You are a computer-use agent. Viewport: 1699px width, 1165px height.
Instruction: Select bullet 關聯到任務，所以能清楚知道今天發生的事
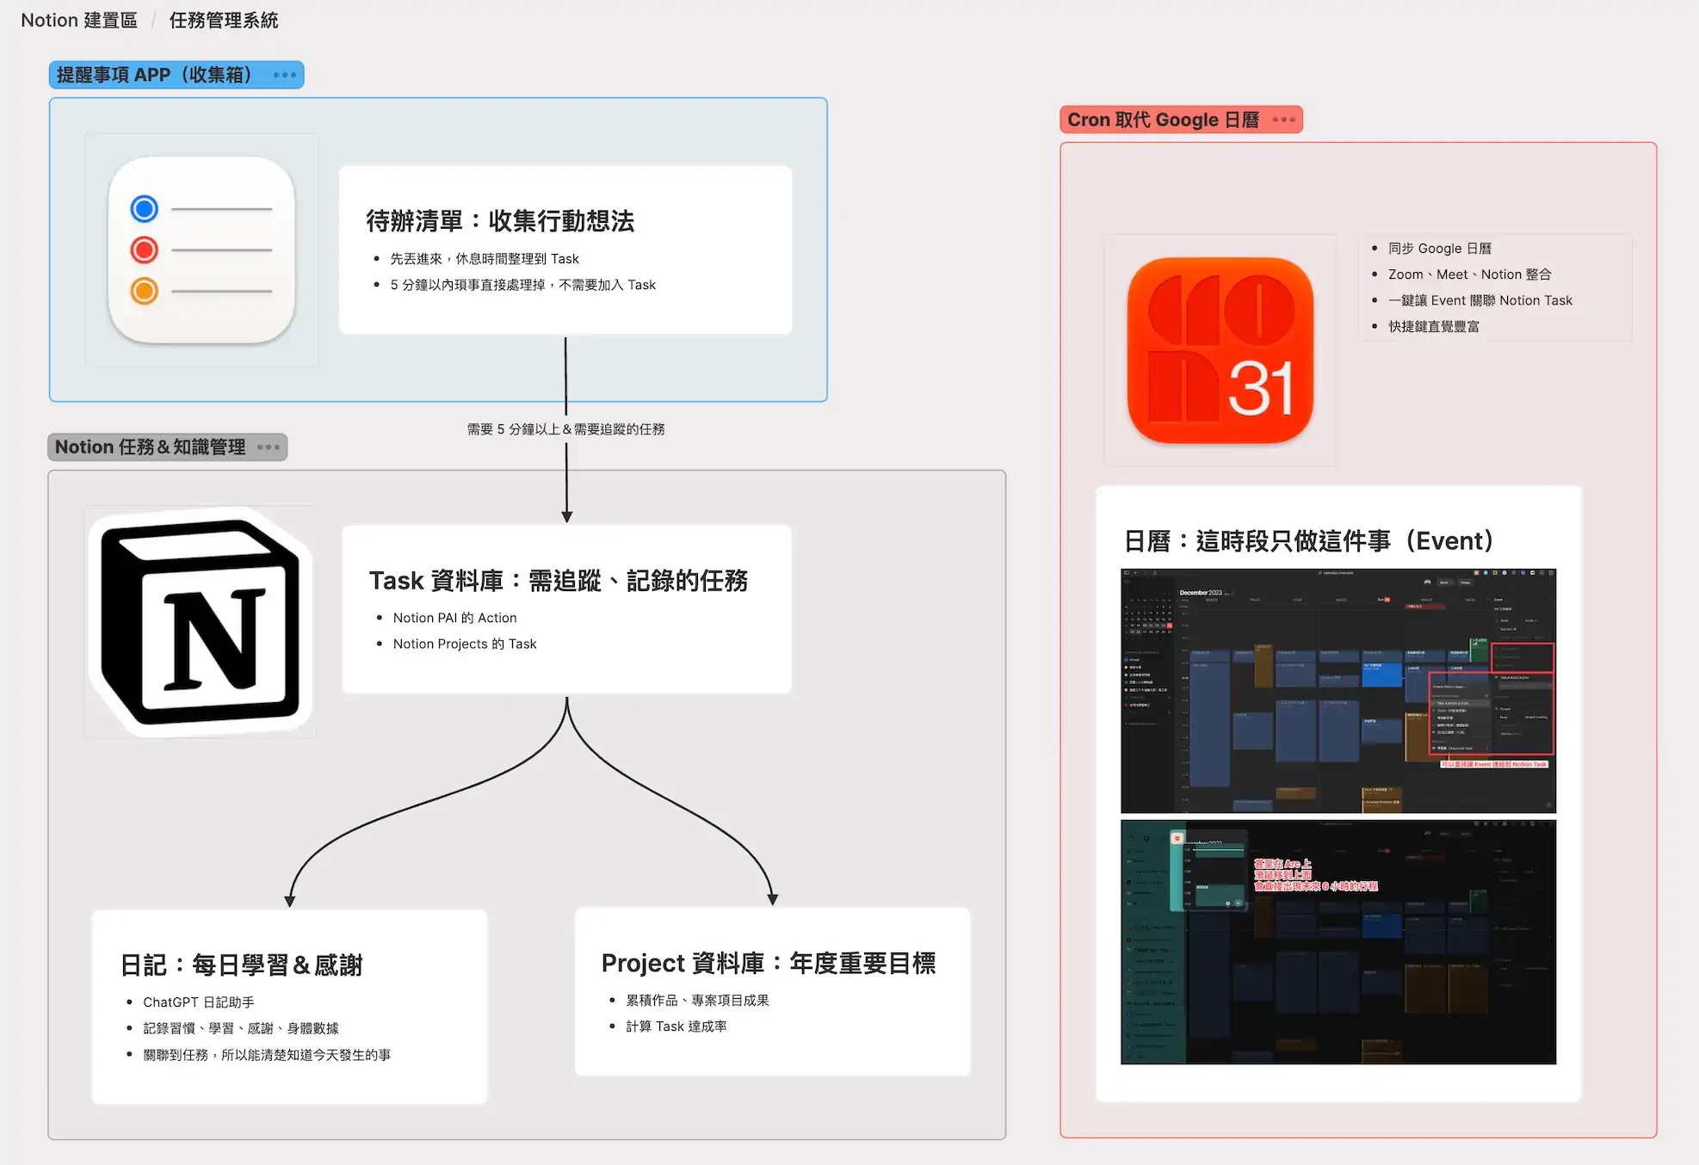tap(267, 1055)
